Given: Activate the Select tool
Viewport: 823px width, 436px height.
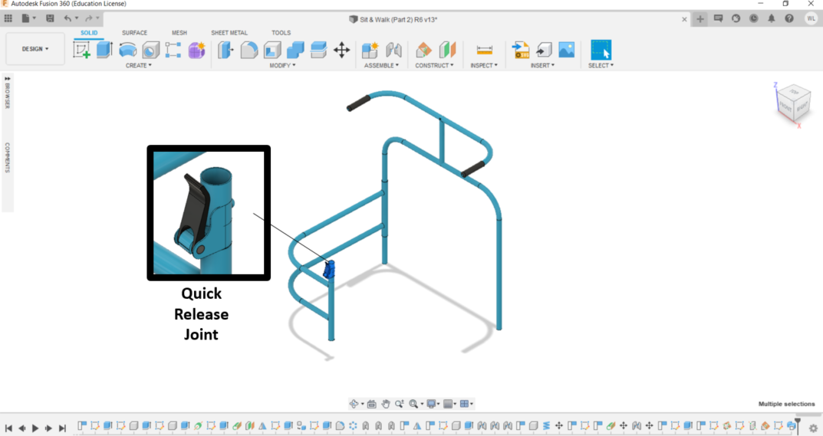Looking at the screenshot, I should [601, 50].
